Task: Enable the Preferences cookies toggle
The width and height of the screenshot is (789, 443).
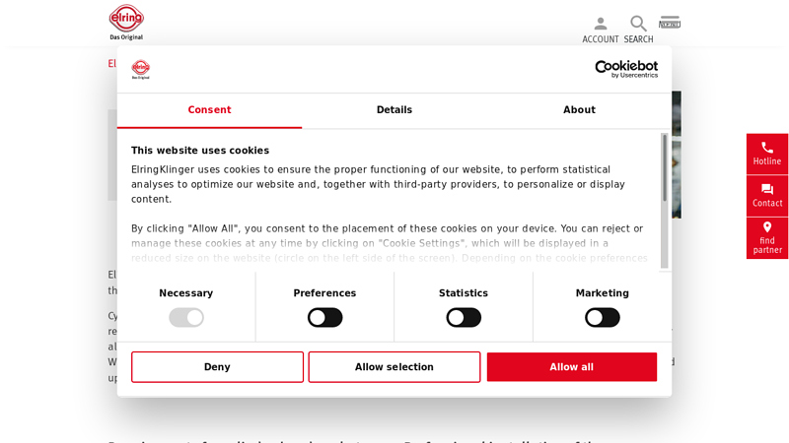Action: 324,317
